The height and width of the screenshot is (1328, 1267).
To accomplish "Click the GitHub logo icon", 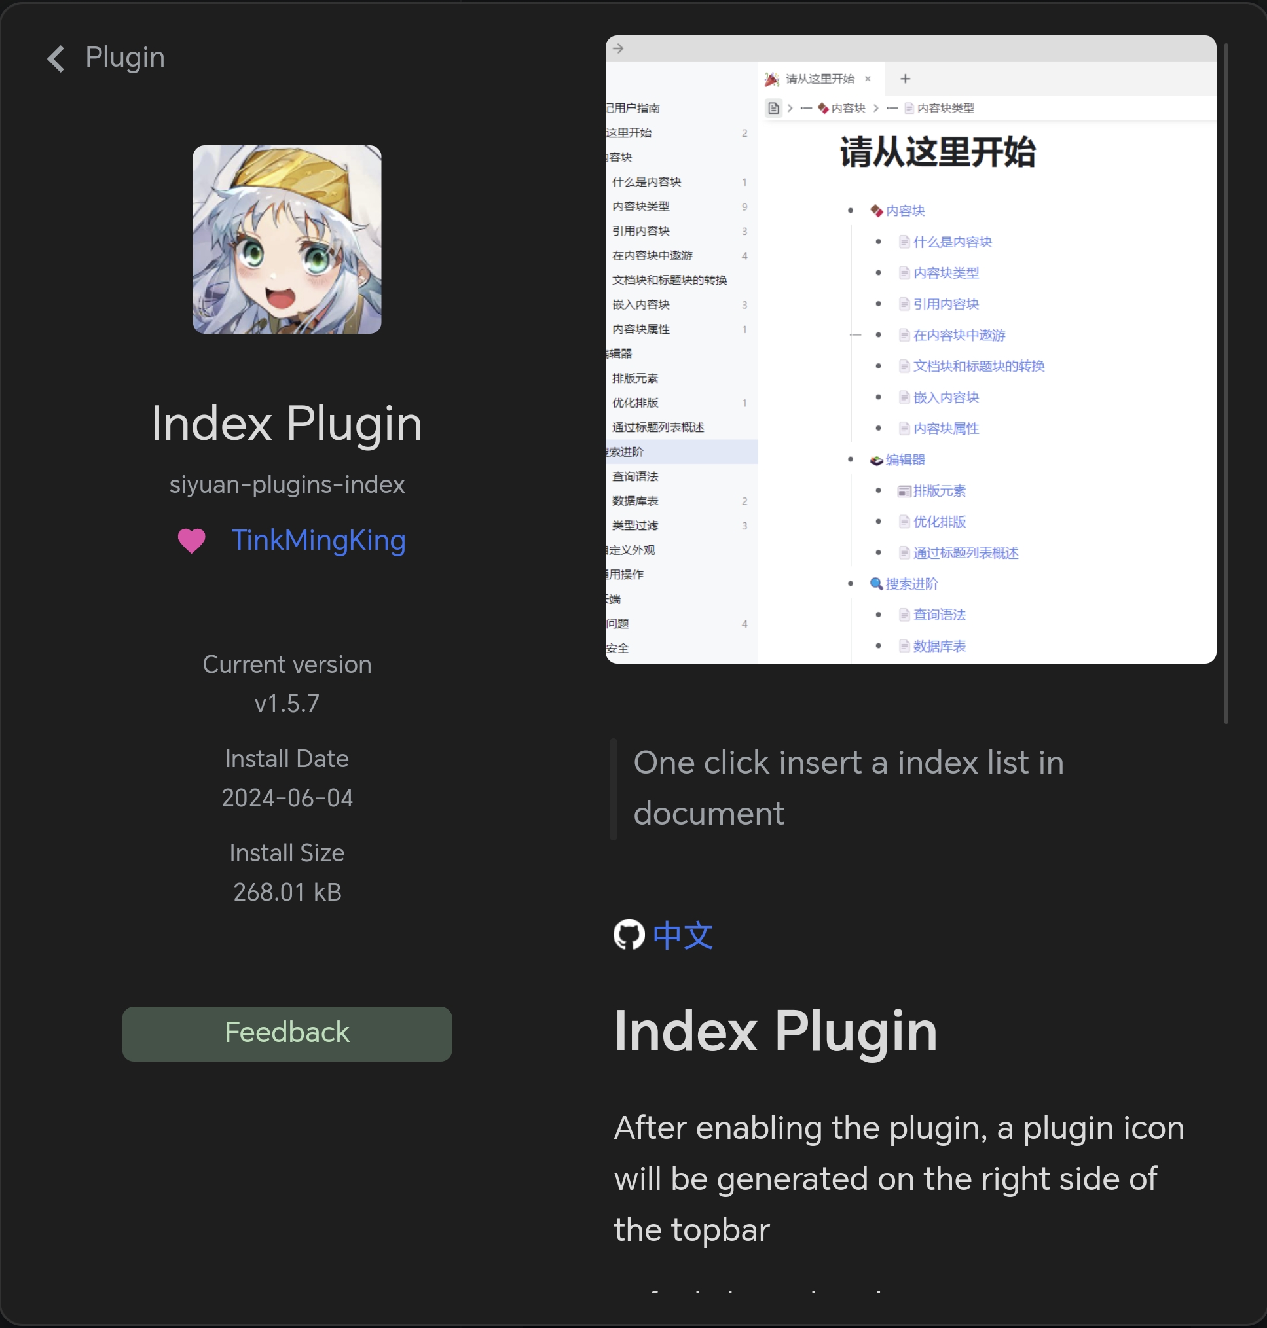I will click(628, 935).
